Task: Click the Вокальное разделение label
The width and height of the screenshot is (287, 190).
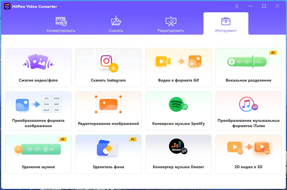Action: [248, 80]
